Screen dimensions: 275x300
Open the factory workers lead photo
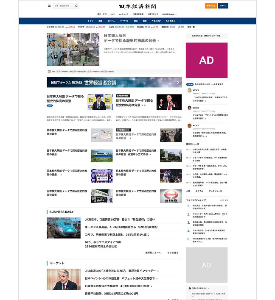(73, 50)
